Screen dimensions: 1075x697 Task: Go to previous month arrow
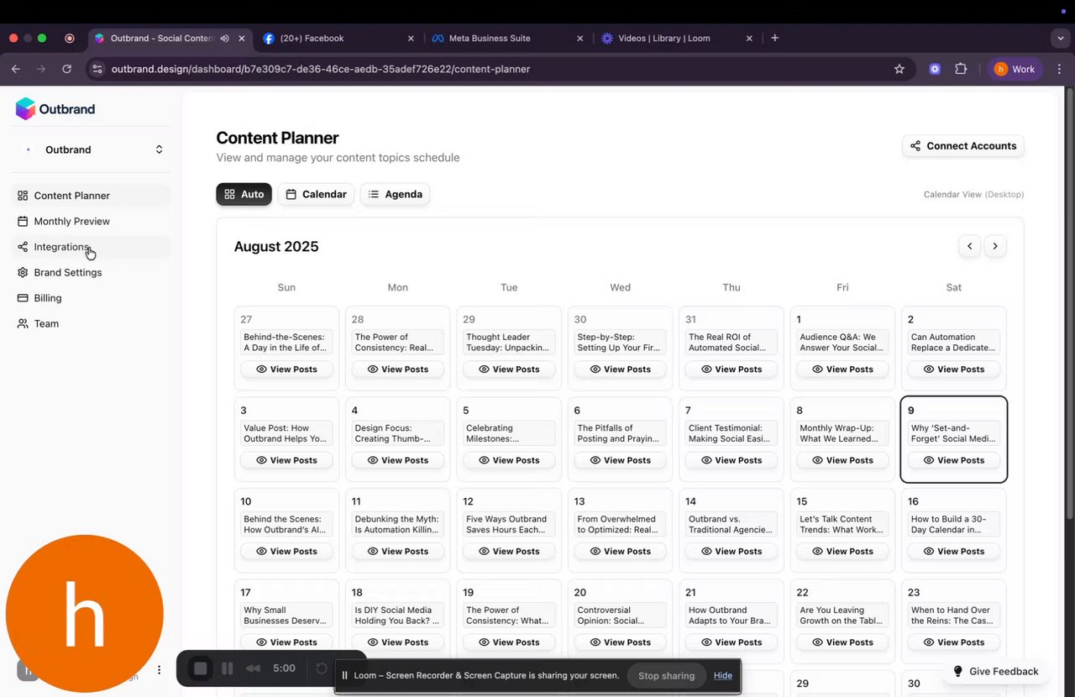click(970, 246)
